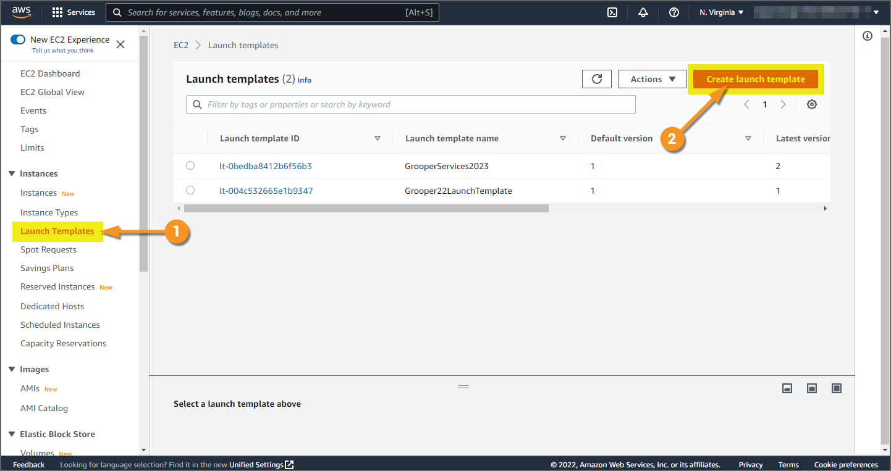891x471 pixels.
Task: Refresh the launch templates list
Action: (x=597, y=79)
